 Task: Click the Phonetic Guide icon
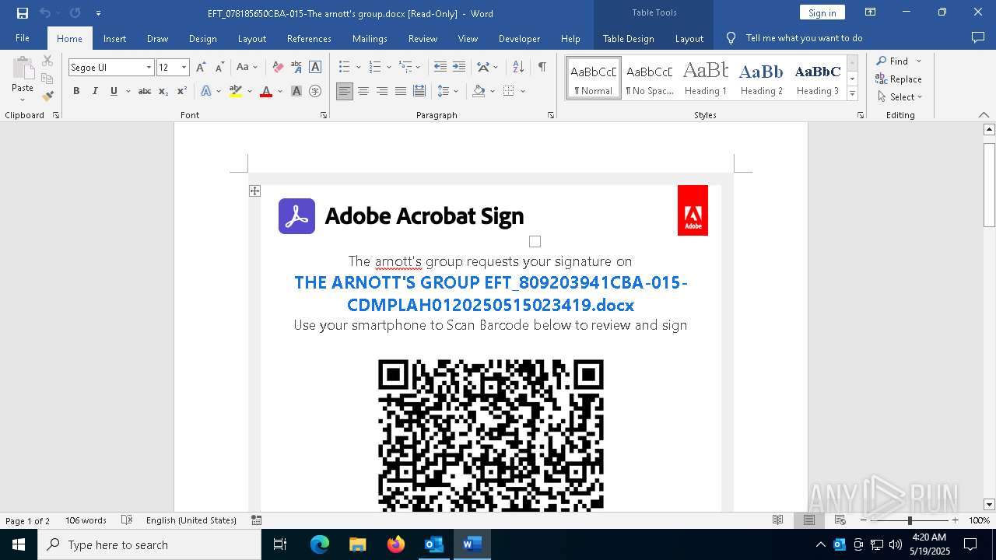pos(296,68)
